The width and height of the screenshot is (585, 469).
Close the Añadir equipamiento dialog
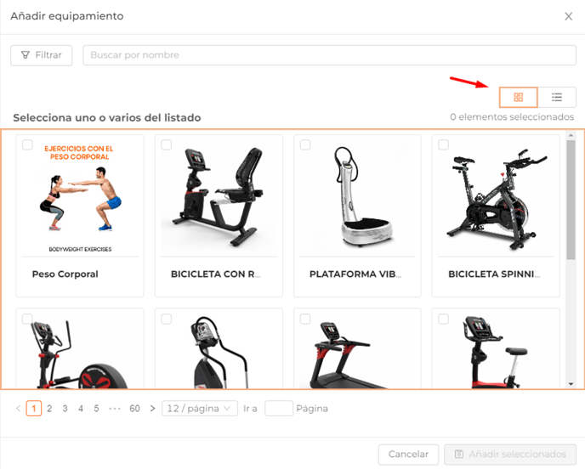[x=568, y=16]
